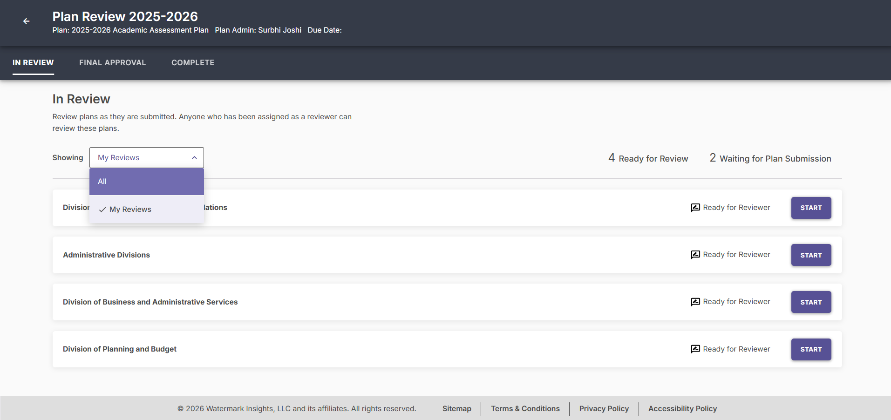Switch to In Review tab
This screenshot has width=891, height=420.
pyautogui.click(x=33, y=62)
